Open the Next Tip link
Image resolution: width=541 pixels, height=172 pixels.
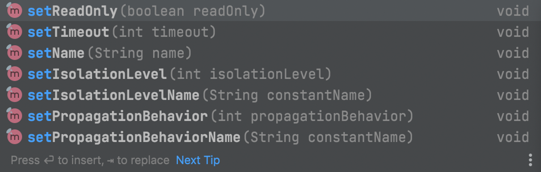point(198,160)
